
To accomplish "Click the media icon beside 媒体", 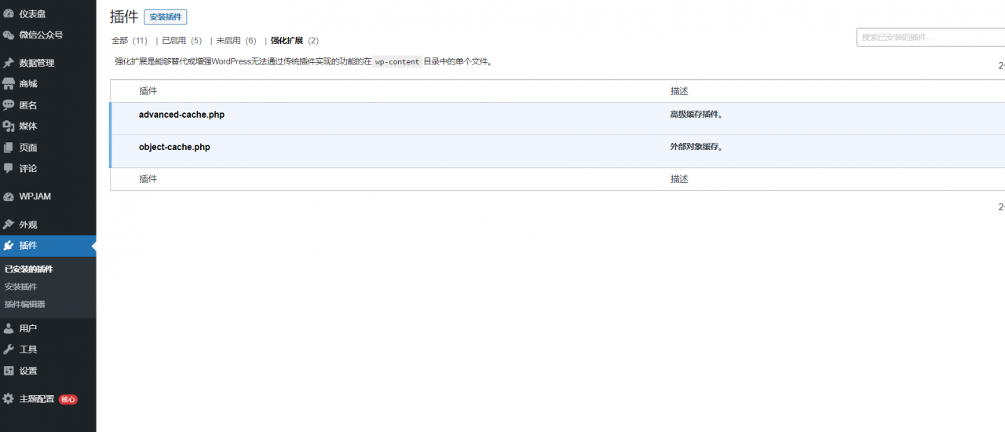I will 9,126.
